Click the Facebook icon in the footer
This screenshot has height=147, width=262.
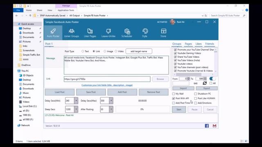(207, 126)
